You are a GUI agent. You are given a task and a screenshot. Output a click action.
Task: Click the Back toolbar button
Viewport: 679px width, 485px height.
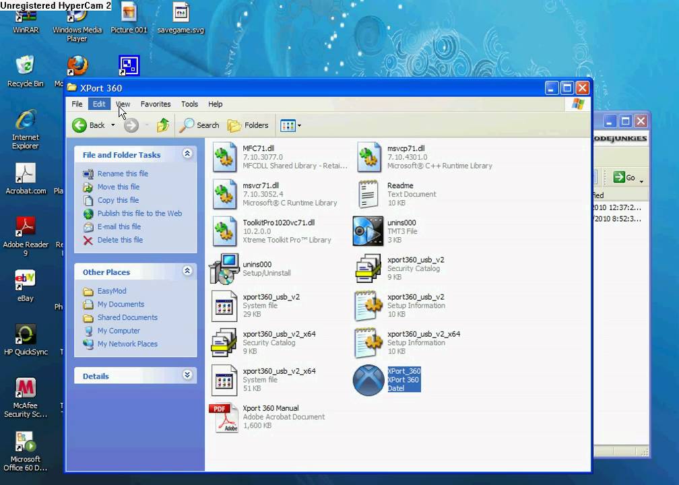tap(89, 125)
